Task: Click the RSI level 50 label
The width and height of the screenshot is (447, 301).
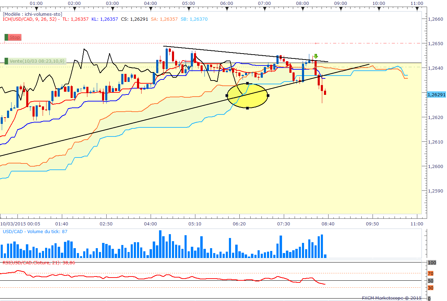Action: [x=431, y=281]
